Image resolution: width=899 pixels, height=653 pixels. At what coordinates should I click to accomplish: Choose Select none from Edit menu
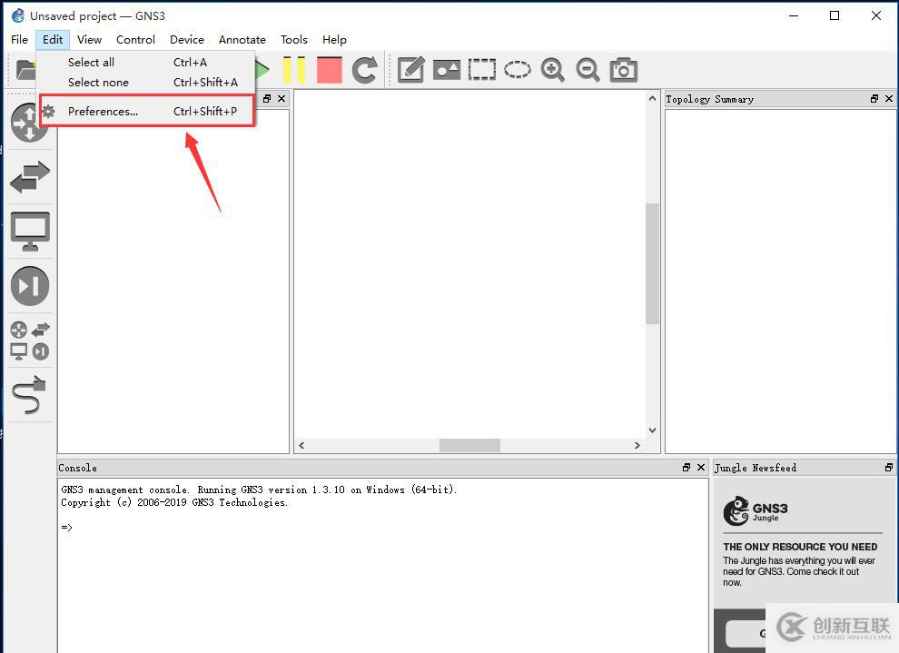point(146,82)
